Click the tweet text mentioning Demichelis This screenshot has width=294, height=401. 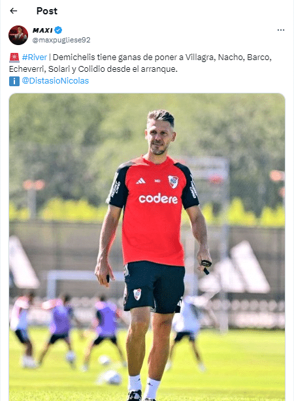click(140, 63)
